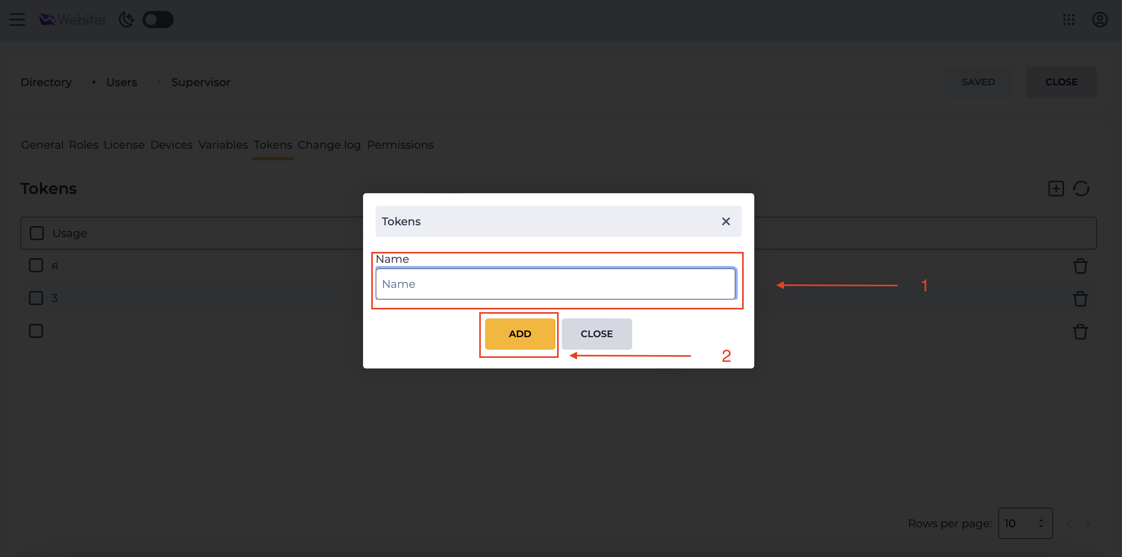Switch to the License tab

124,145
